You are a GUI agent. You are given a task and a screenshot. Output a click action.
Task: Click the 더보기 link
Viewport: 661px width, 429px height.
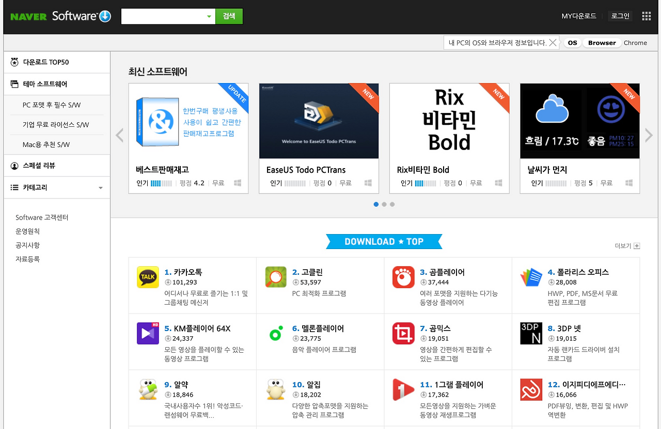click(x=623, y=246)
